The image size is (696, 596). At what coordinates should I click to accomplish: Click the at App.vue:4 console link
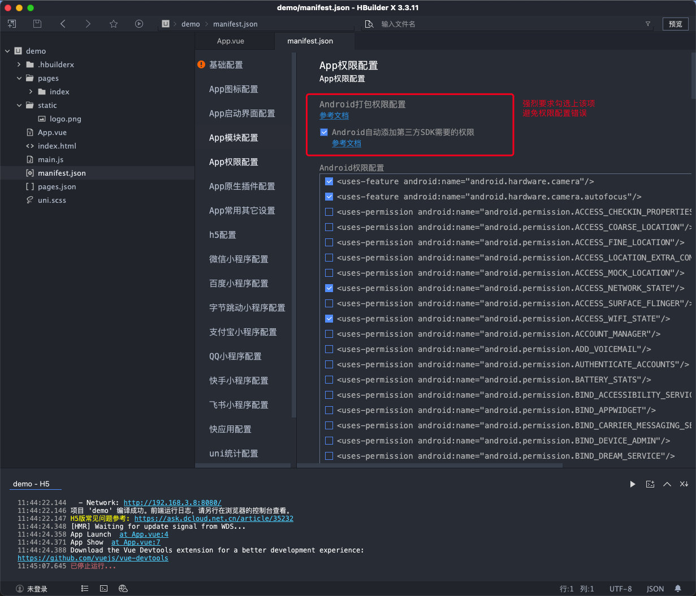[144, 534]
